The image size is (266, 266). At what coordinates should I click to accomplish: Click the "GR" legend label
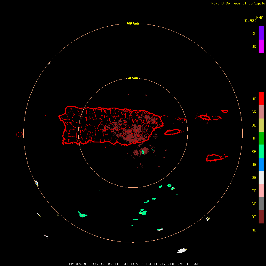click(254, 112)
